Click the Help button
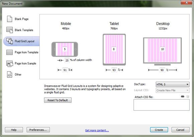This screenshot has width=194, height=137. coord(14,130)
